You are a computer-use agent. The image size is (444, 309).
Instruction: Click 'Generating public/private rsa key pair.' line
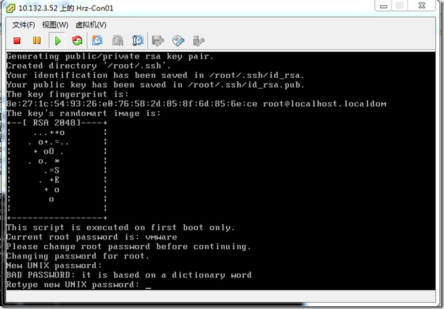[x=110, y=56]
